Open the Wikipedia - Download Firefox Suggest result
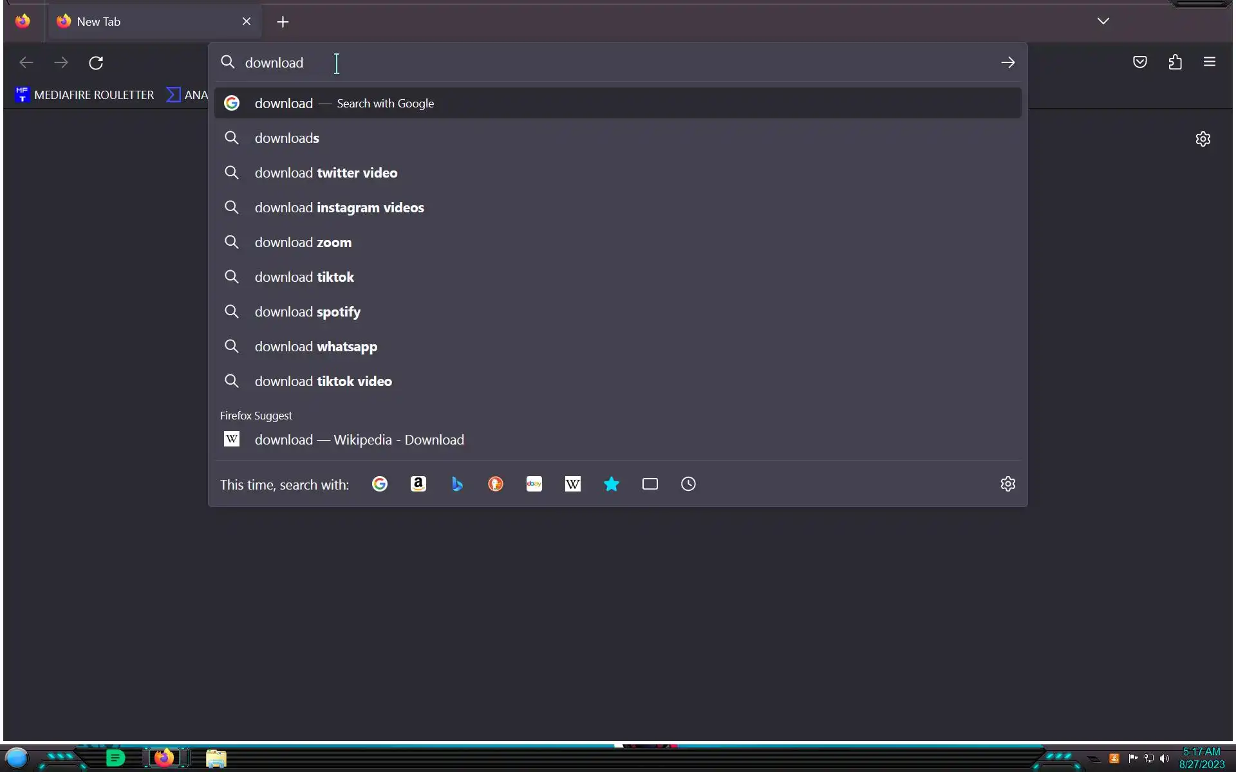1236x772 pixels. pyautogui.click(x=359, y=440)
